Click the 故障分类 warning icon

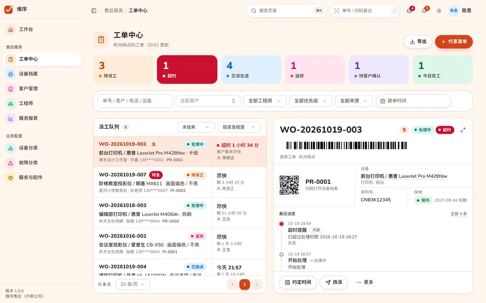(x=11, y=163)
